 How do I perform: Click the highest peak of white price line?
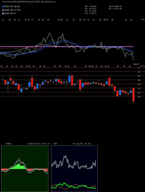coord(49,33)
